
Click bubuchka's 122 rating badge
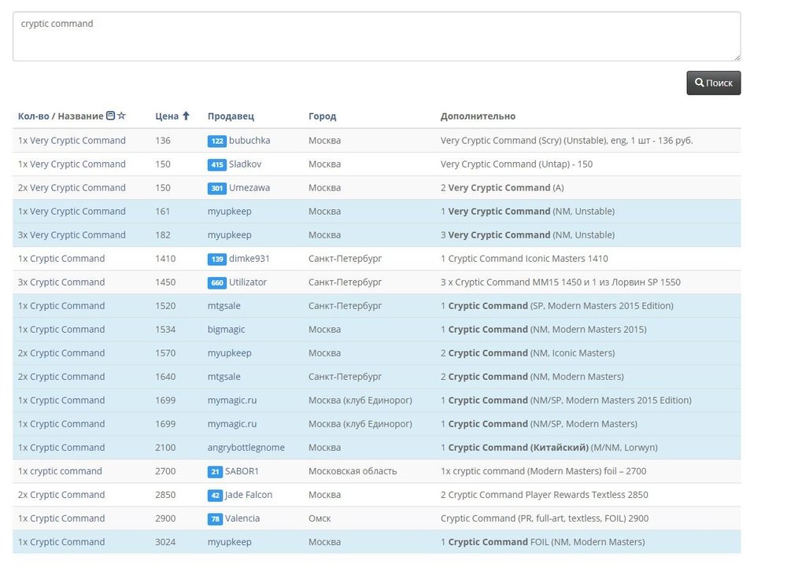(x=216, y=141)
